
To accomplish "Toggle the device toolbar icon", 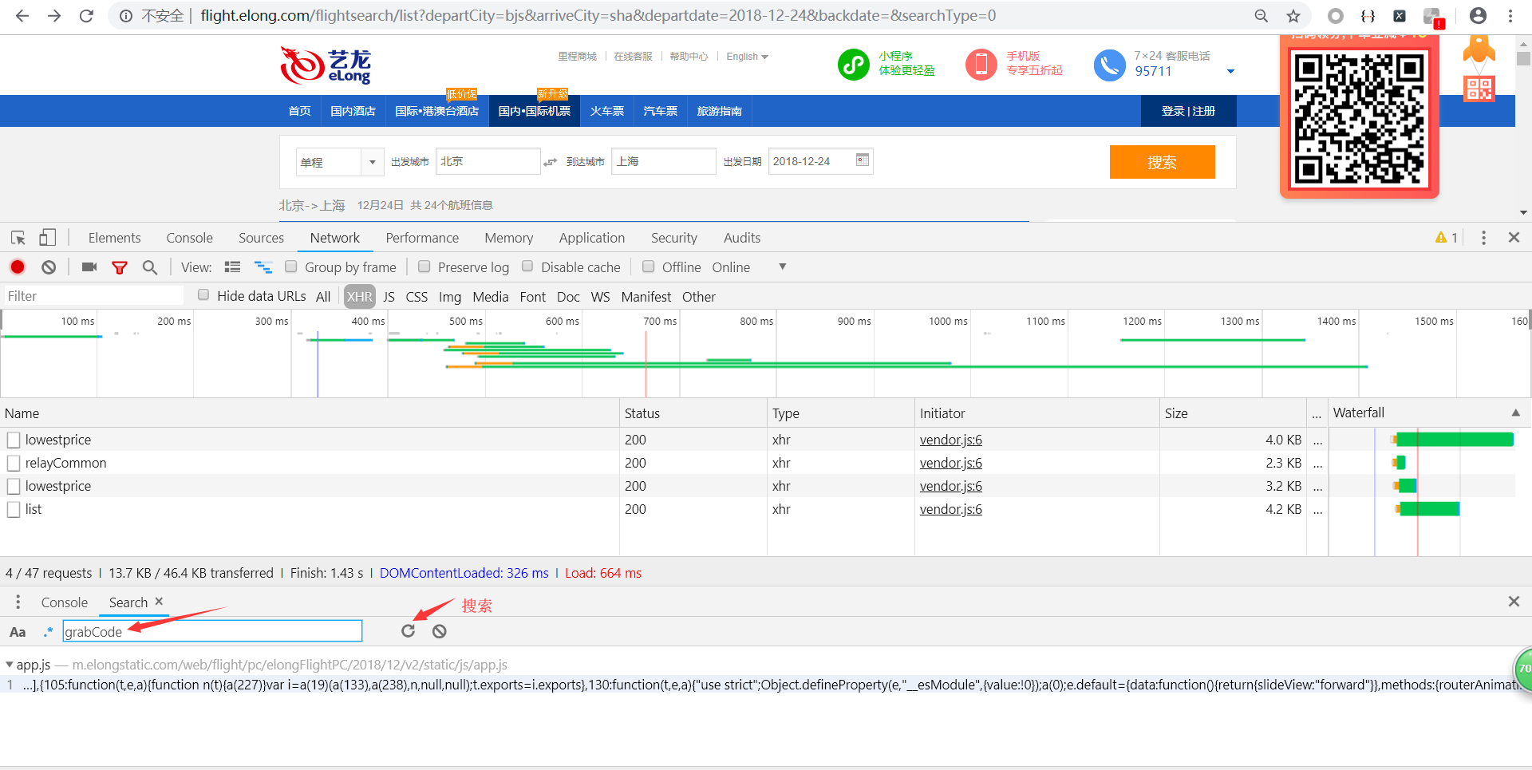I will (48, 238).
